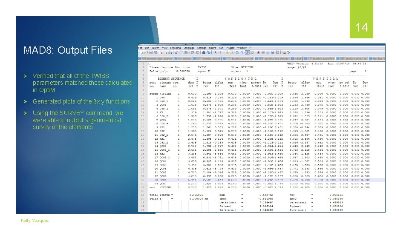The width and height of the screenshot is (409, 230).
Task: Click the Copy icon in toolbar
Action: (x=181, y=52)
